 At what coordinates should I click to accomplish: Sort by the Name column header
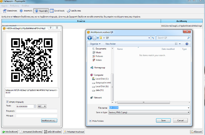point(138,49)
